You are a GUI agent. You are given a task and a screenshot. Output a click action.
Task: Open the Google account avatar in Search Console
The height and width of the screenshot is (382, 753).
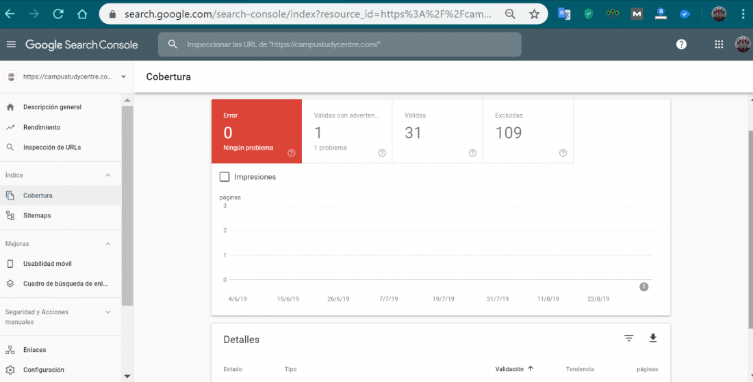tap(743, 44)
